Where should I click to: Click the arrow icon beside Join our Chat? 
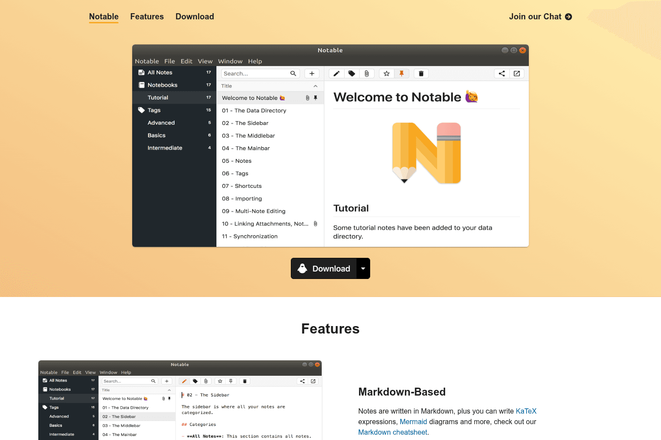pyautogui.click(x=568, y=17)
